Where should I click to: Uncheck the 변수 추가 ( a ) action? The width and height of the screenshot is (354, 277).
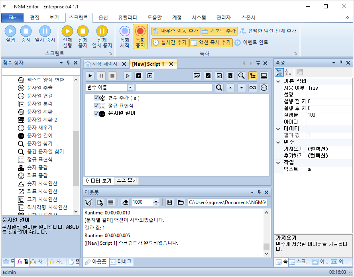[x=96, y=98]
